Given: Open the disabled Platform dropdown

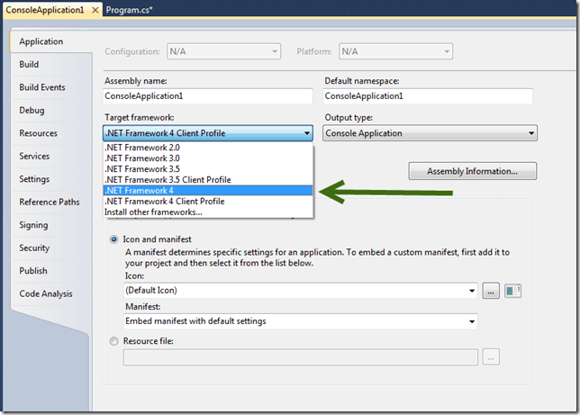Looking at the screenshot, I should point(395,51).
